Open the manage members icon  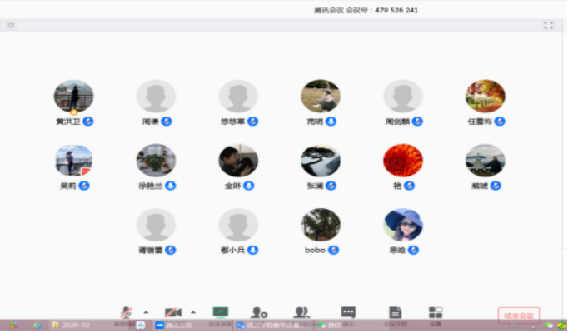301,312
